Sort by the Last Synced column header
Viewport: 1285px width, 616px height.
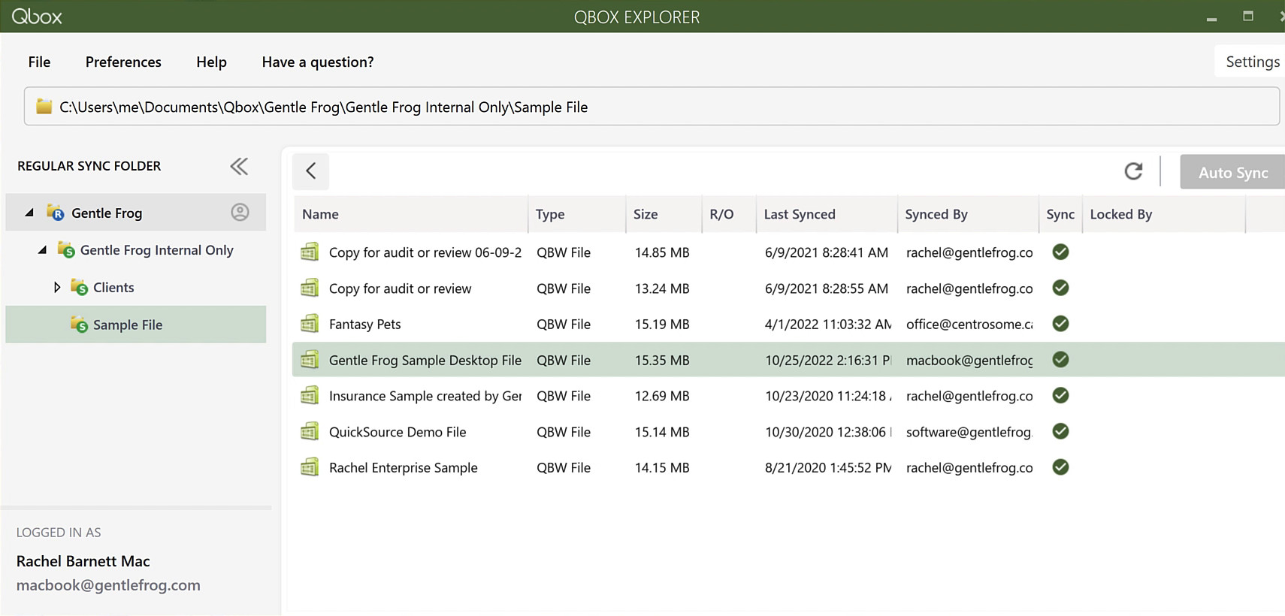tap(827, 214)
